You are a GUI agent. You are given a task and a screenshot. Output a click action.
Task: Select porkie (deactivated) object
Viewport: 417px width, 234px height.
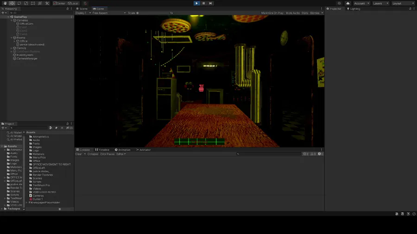point(32,44)
